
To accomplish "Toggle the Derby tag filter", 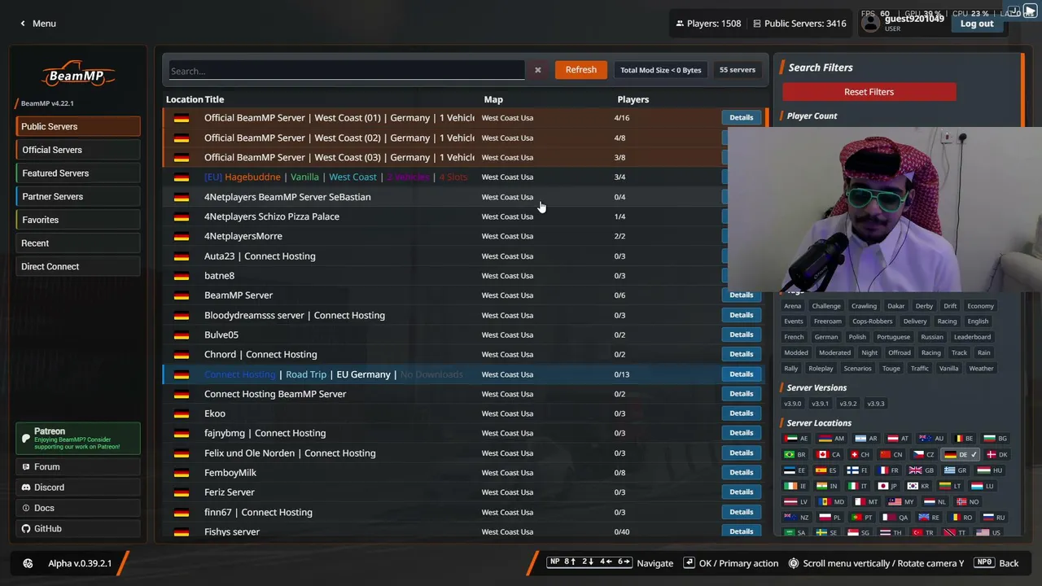I will (924, 306).
